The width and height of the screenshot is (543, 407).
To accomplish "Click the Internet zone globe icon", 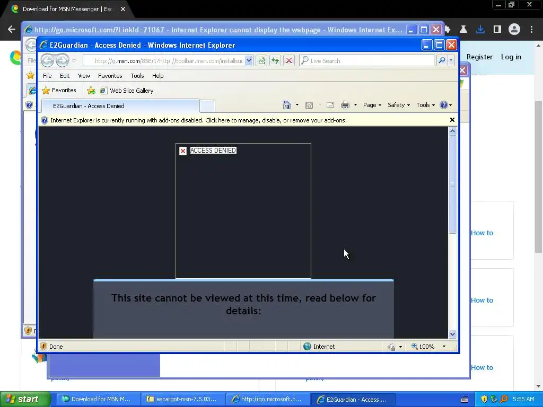I will coord(307,347).
